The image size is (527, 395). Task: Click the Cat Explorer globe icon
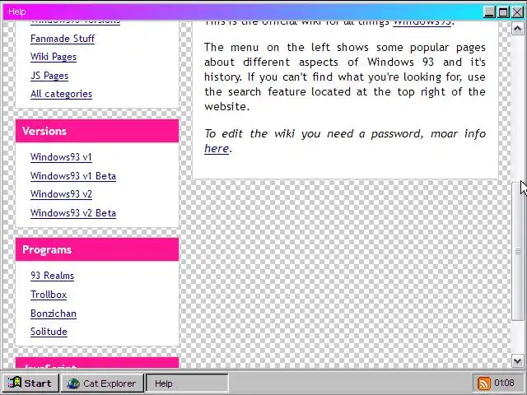(73, 383)
